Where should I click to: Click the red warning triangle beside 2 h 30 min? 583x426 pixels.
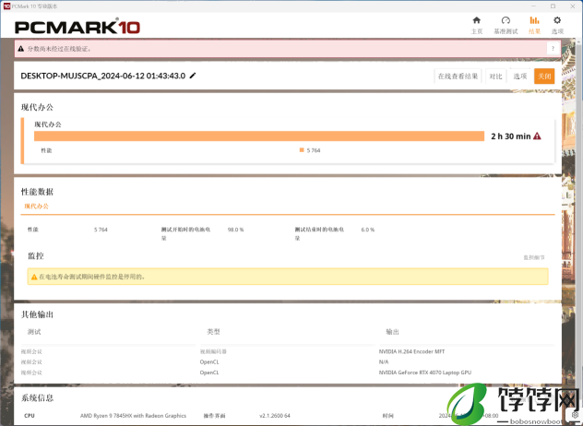(537, 136)
